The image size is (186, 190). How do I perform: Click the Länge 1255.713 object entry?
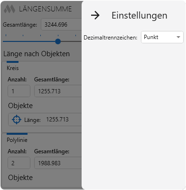(45, 120)
